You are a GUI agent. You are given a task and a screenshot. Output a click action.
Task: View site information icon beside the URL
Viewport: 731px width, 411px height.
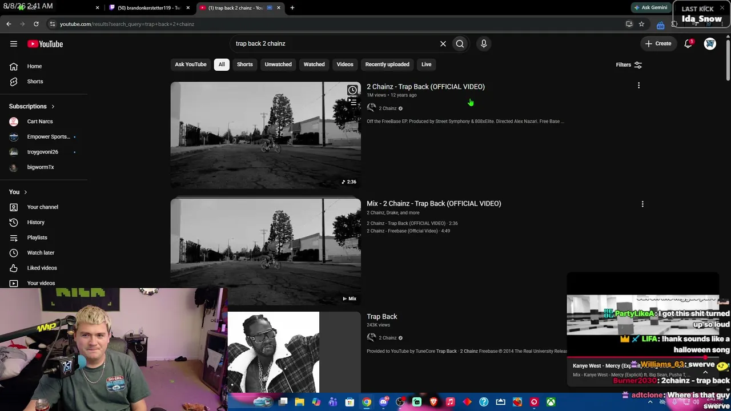click(x=52, y=24)
